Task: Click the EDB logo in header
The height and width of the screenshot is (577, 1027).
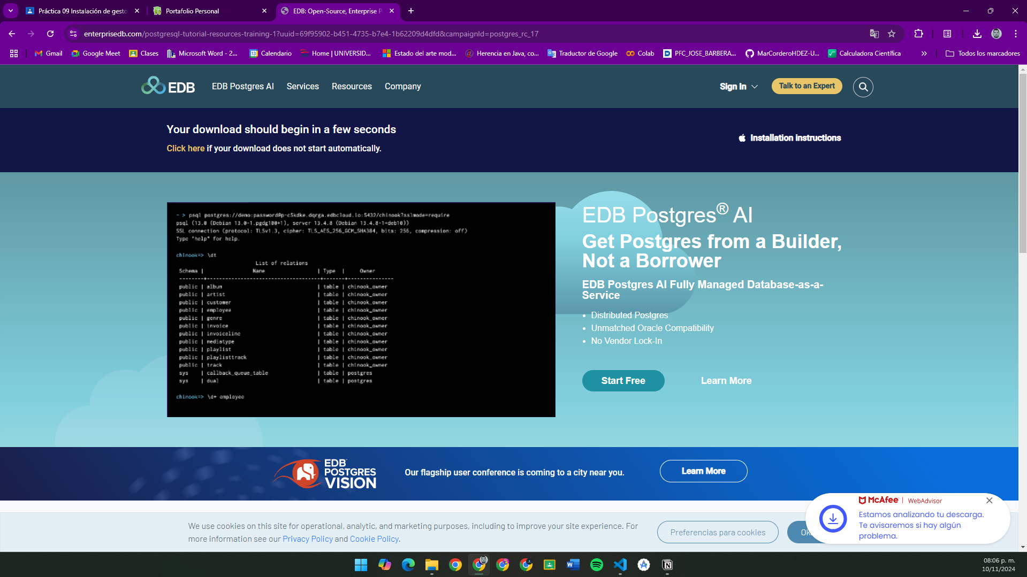Action: (x=168, y=86)
